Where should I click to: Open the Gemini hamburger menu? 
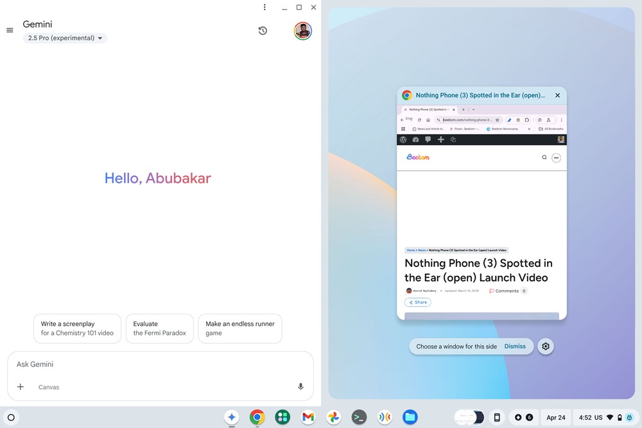[10, 30]
